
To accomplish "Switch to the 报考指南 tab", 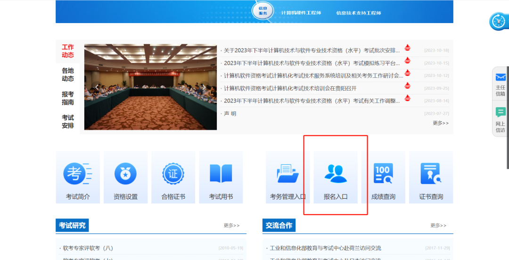I will coord(68,98).
